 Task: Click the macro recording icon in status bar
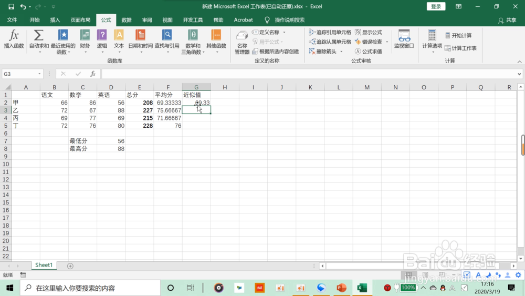[x=23, y=275]
